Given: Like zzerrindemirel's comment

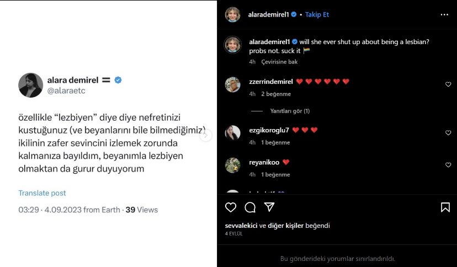Looking at the screenshot, I should point(448,84).
